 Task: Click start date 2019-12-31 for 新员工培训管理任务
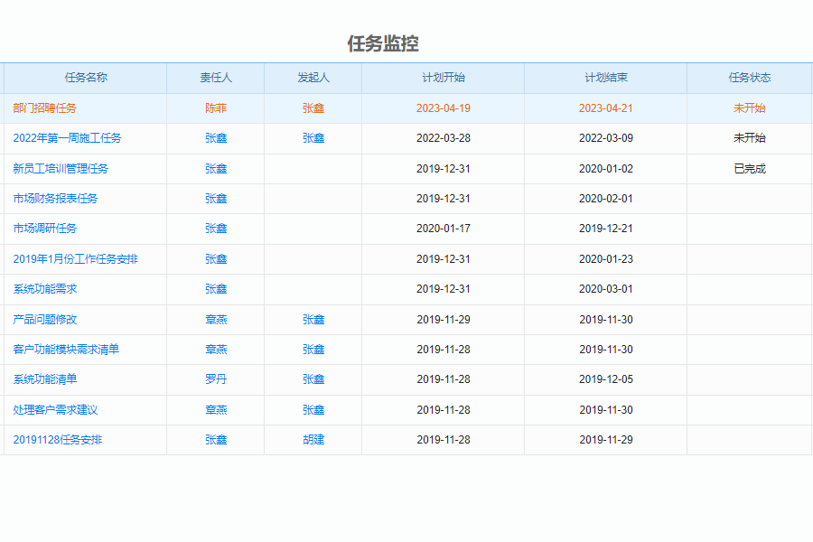tap(444, 169)
